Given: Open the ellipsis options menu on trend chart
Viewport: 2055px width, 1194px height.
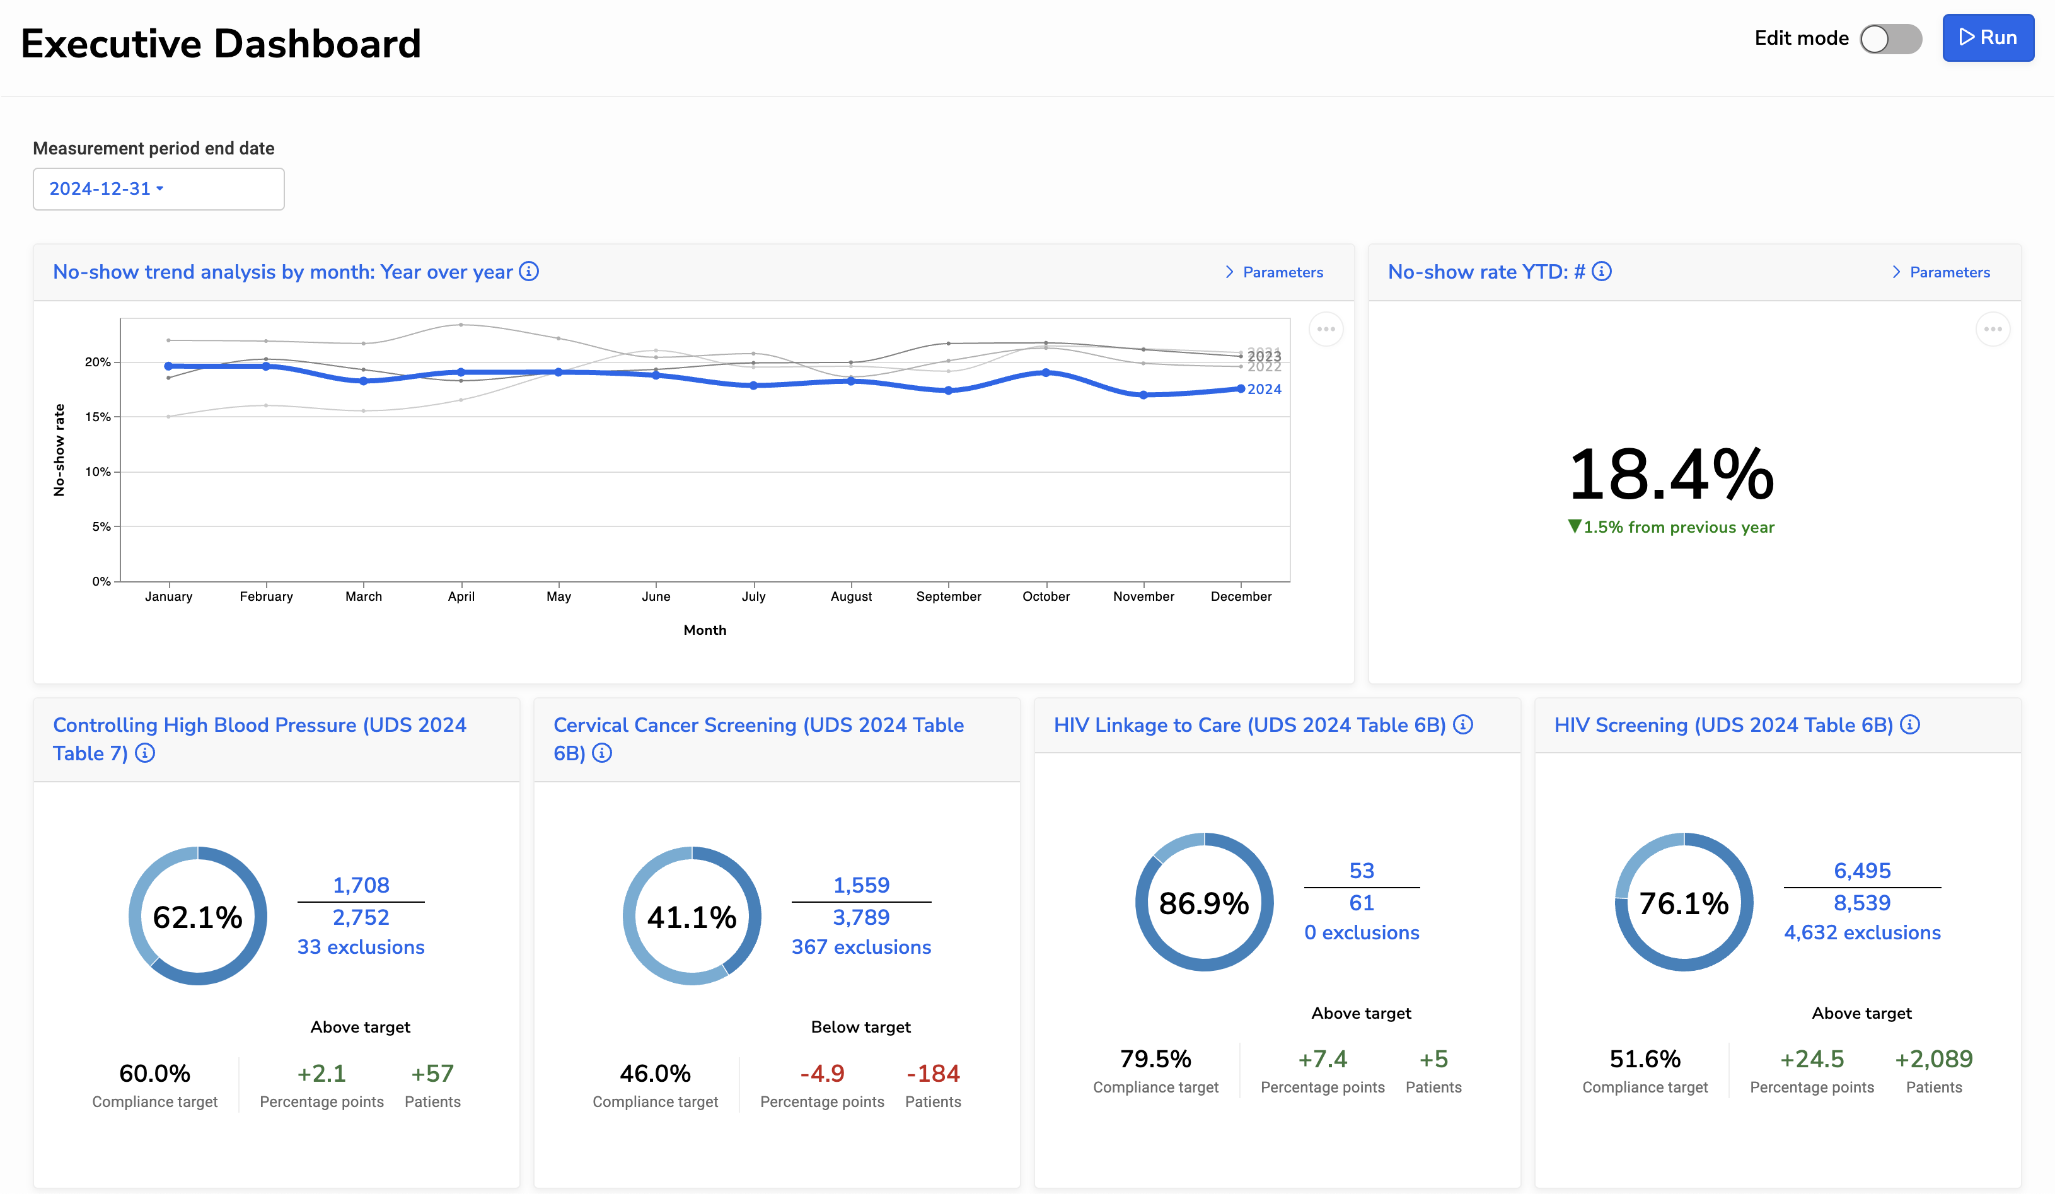Looking at the screenshot, I should pyautogui.click(x=1326, y=328).
